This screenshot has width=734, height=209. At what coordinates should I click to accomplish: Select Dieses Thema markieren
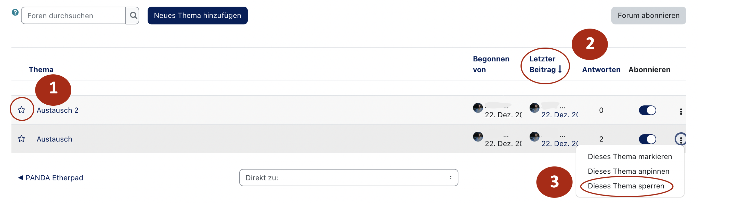pyautogui.click(x=630, y=157)
